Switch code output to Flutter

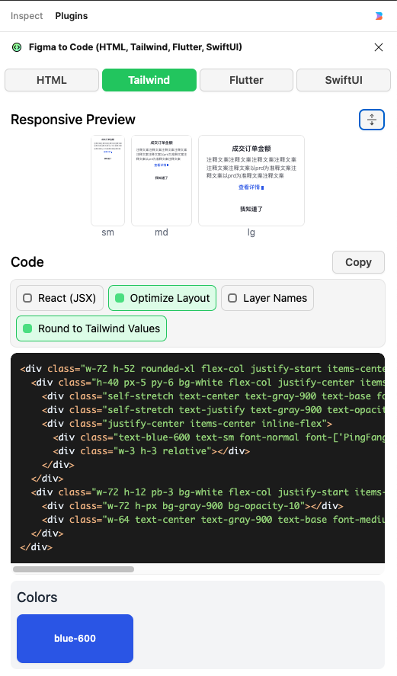(x=247, y=80)
